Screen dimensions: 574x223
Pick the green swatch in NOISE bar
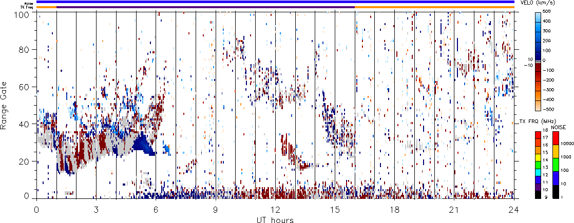click(554, 164)
